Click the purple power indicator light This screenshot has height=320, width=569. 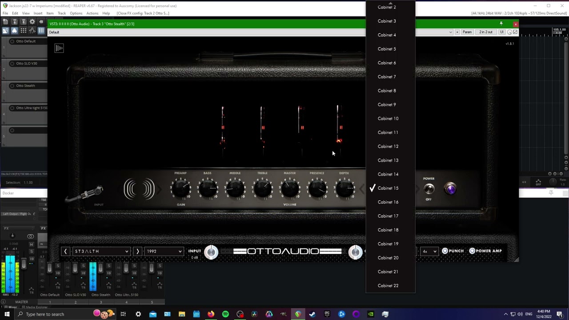click(450, 189)
